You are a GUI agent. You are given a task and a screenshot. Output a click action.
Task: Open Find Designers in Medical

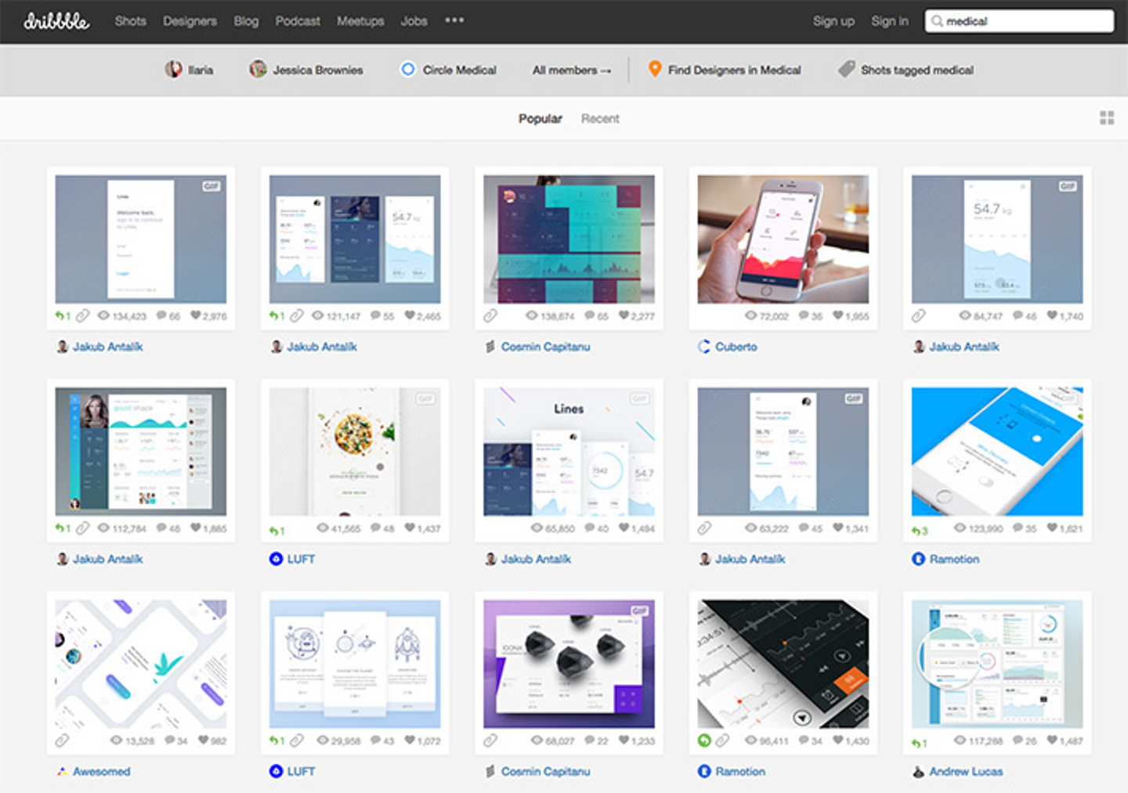[734, 70]
